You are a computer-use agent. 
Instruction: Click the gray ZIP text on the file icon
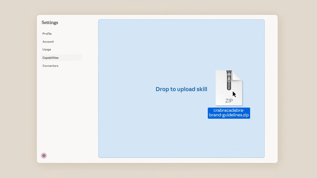pos(229,101)
